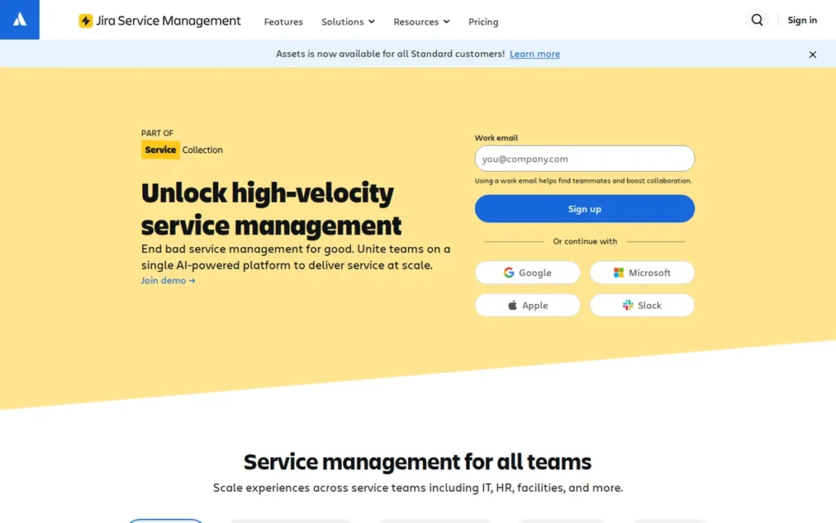Screen dimensions: 836x523
Task: Click the yellow Service badge
Action: [160, 150]
